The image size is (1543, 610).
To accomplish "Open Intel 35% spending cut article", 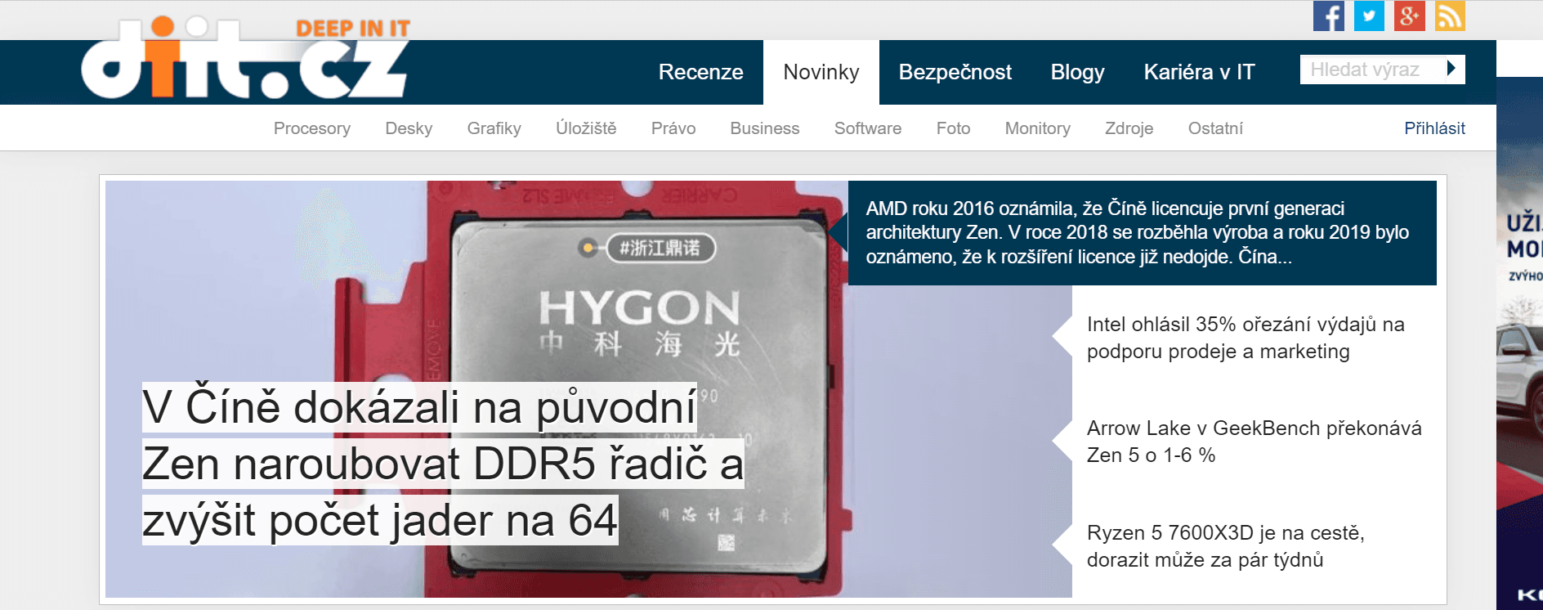I will 1246,338.
